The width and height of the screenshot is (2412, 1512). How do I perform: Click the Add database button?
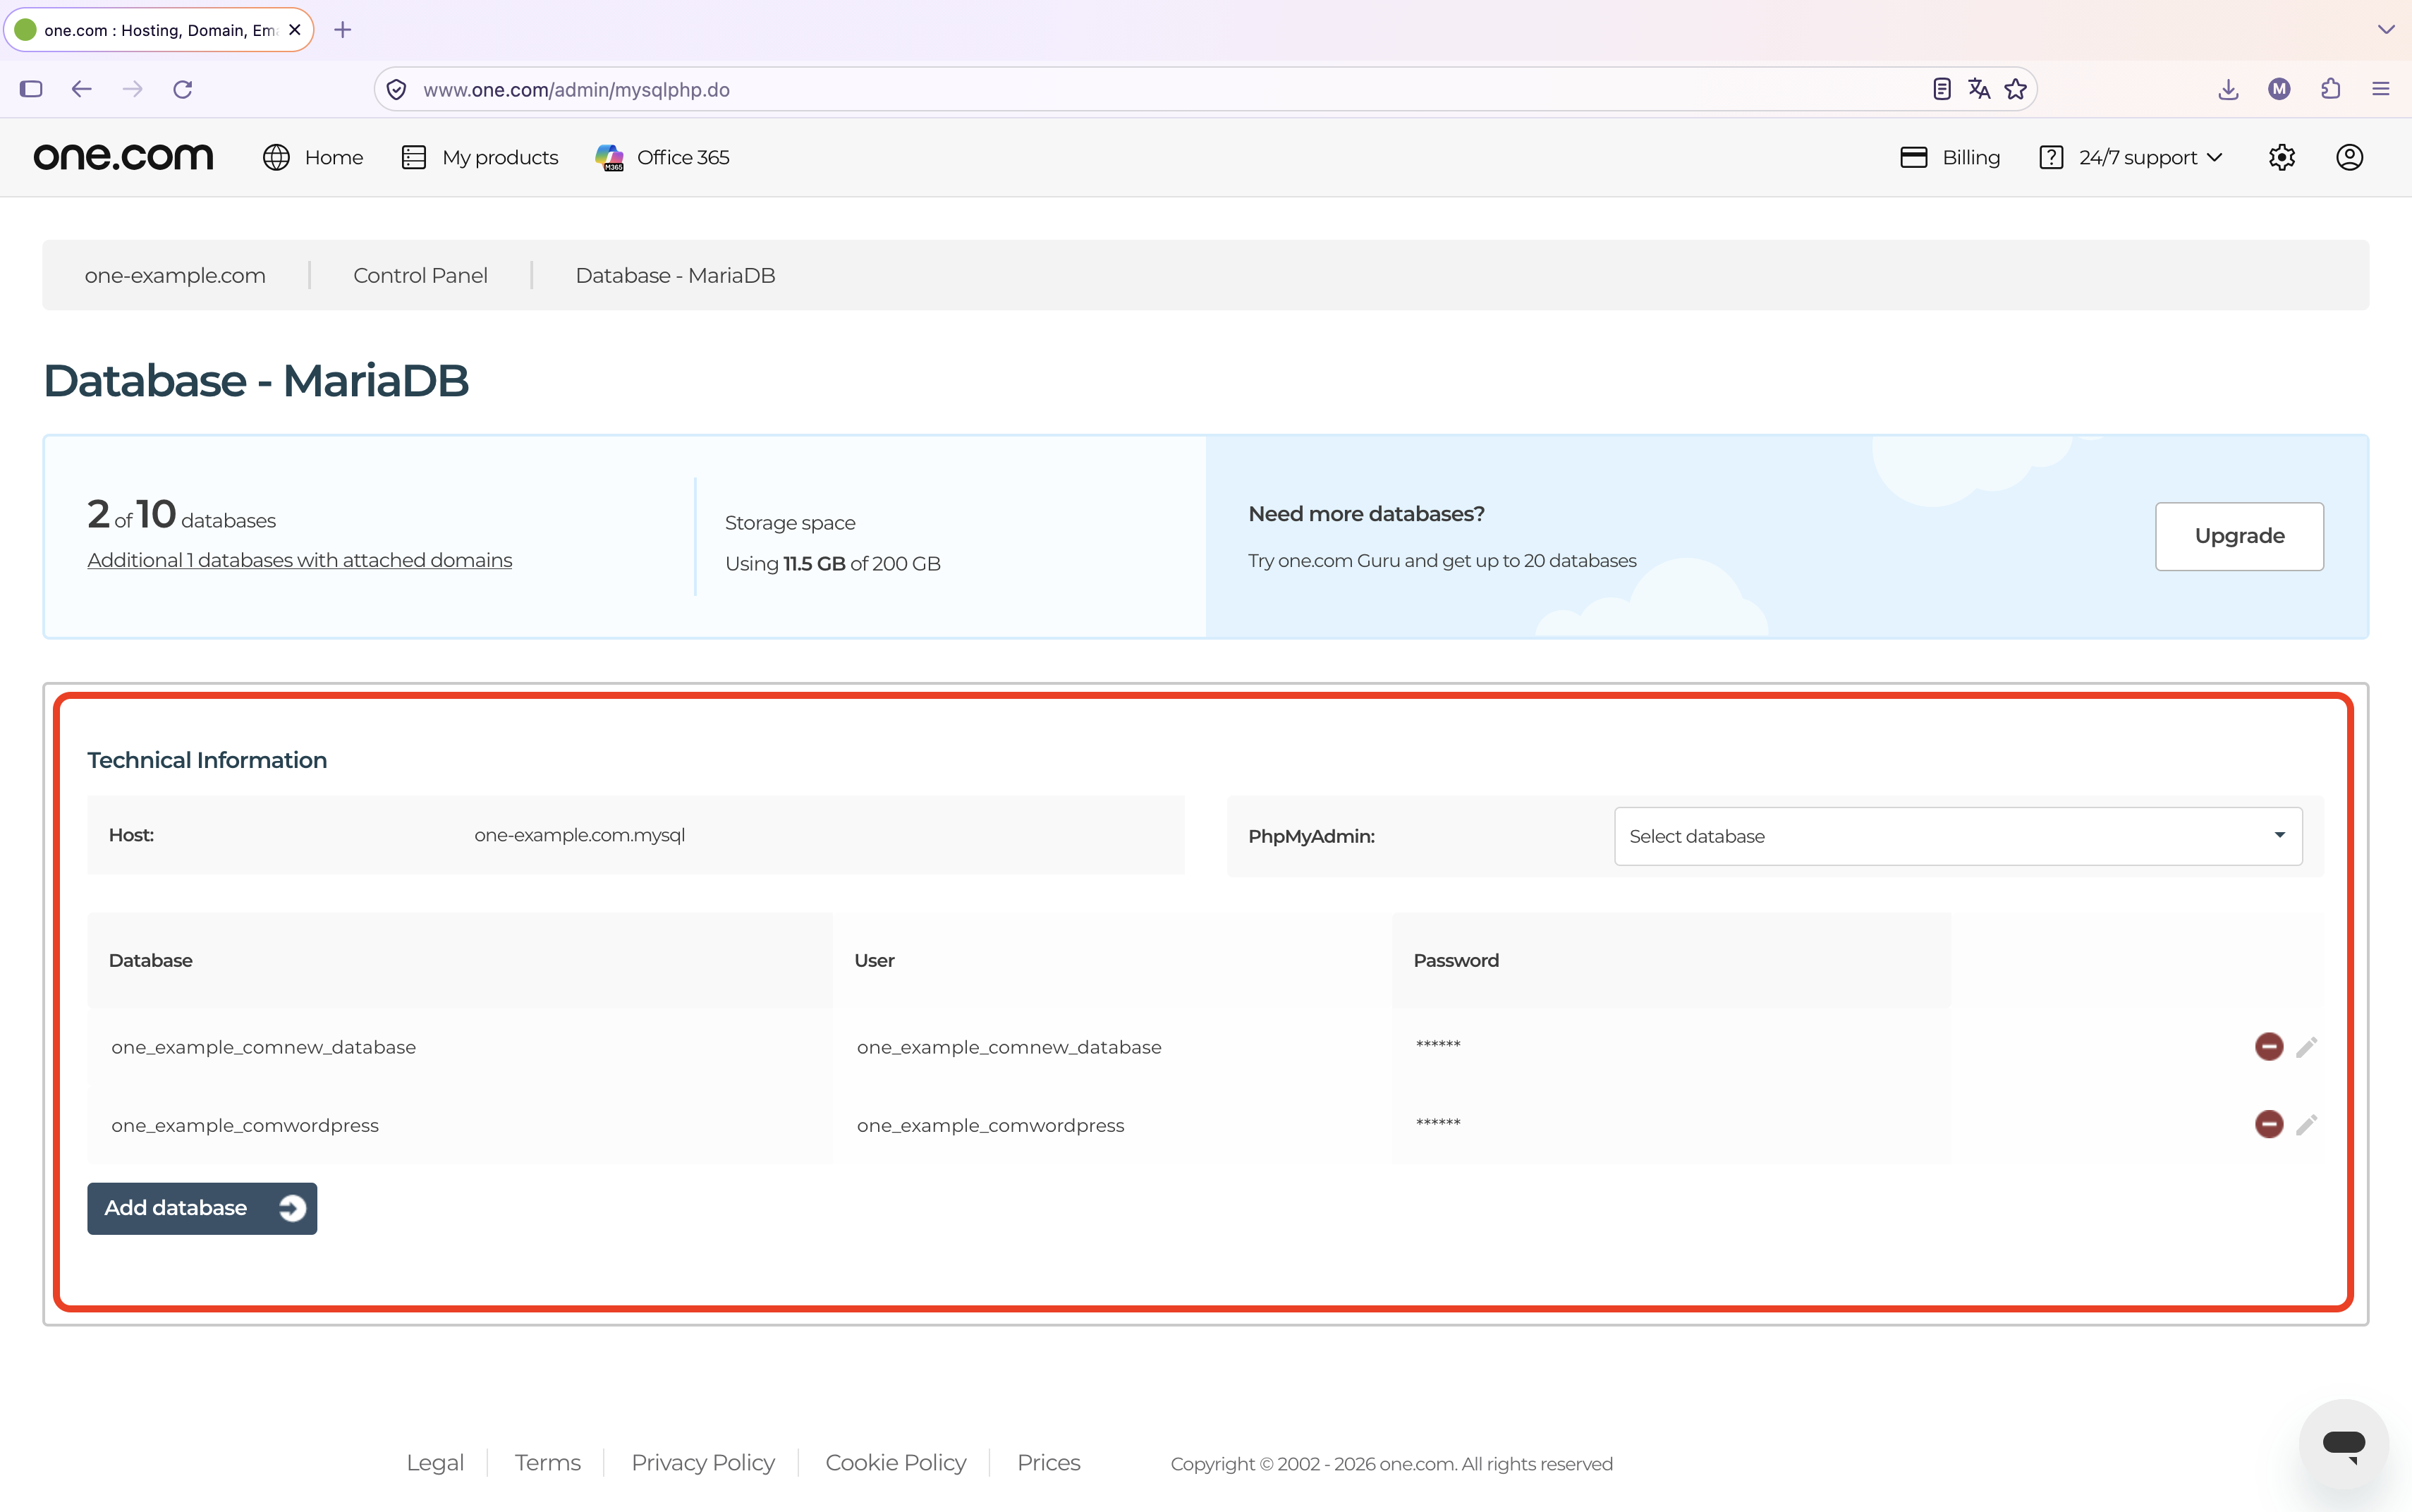pyautogui.click(x=202, y=1208)
